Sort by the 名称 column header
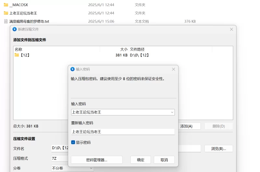This screenshot has height=172, width=260. pyautogui.click(x=57, y=49)
